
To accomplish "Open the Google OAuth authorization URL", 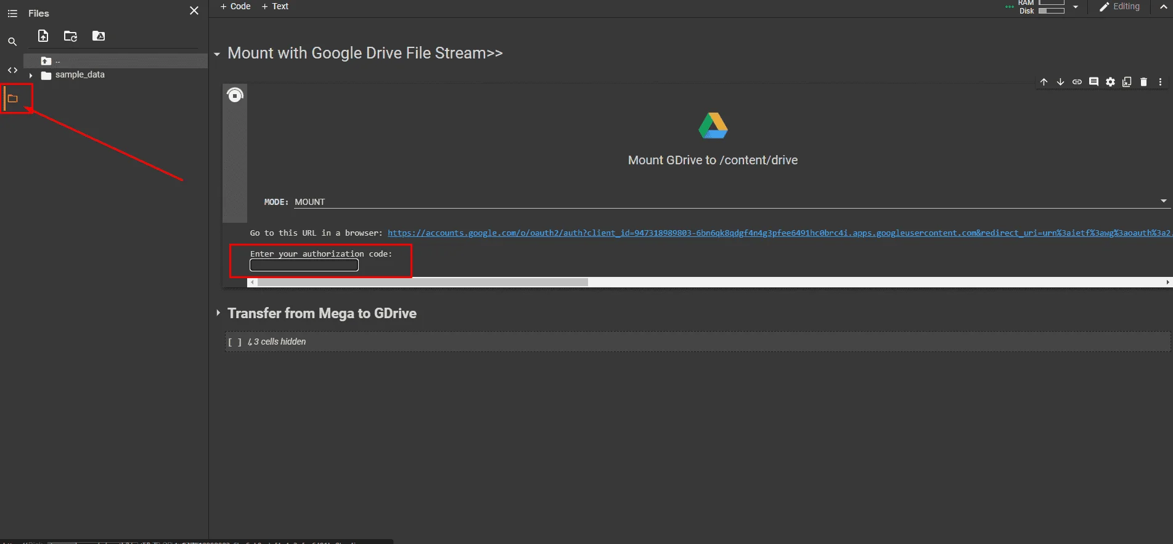I will (780, 233).
